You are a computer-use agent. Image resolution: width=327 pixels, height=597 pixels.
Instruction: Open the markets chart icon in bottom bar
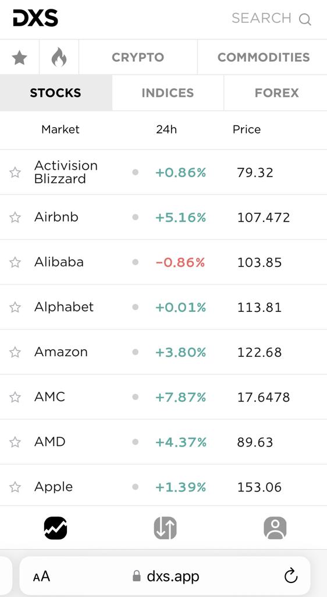coord(55,528)
